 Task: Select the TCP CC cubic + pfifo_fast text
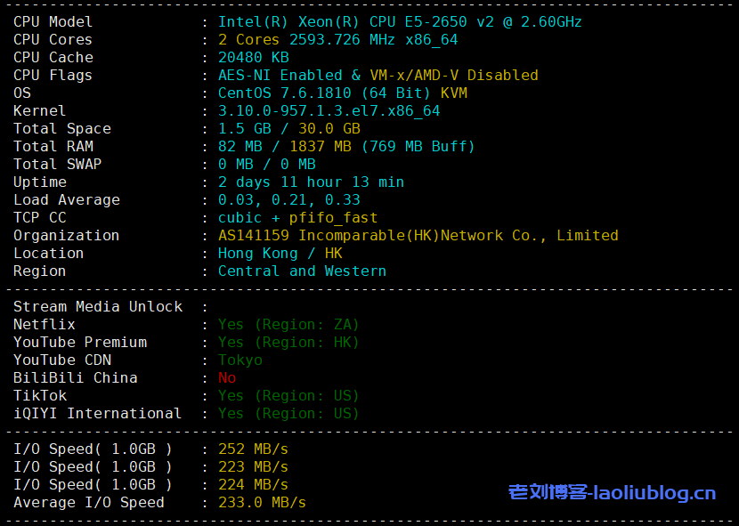click(x=297, y=217)
